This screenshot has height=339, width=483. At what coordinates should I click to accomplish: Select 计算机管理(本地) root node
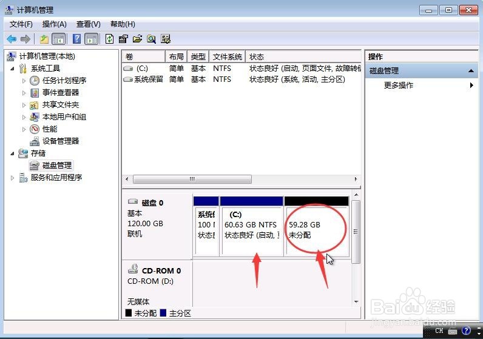[x=47, y=56]
